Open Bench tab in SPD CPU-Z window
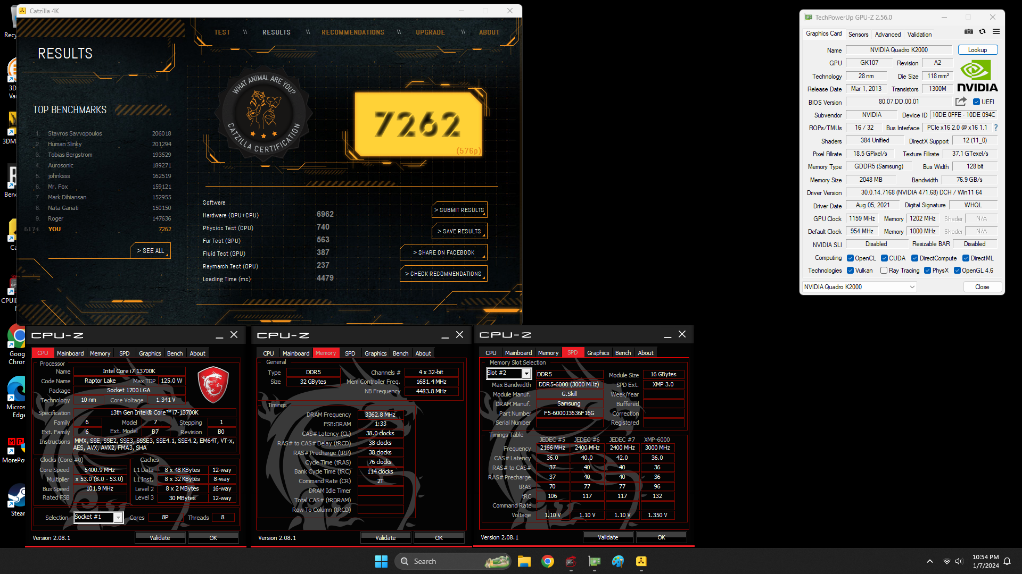 623,353
